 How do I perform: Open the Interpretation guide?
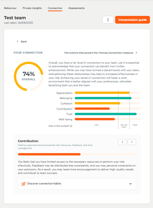coord(132,20)
